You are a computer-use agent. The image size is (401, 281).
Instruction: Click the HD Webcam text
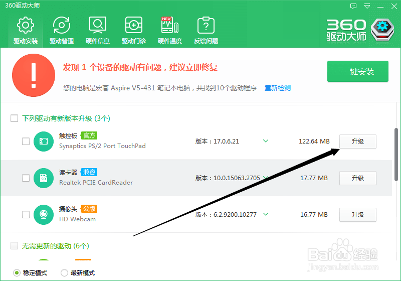tap(77, 219)
